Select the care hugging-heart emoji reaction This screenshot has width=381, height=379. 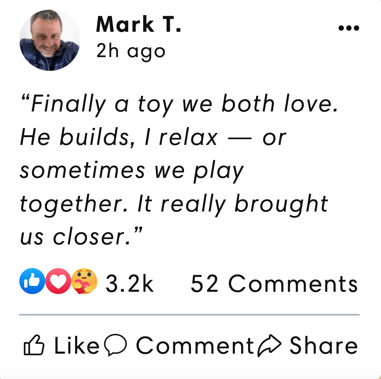(x=84, y=281)
